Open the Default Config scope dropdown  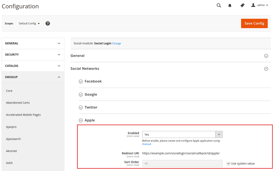click(29, 23)
